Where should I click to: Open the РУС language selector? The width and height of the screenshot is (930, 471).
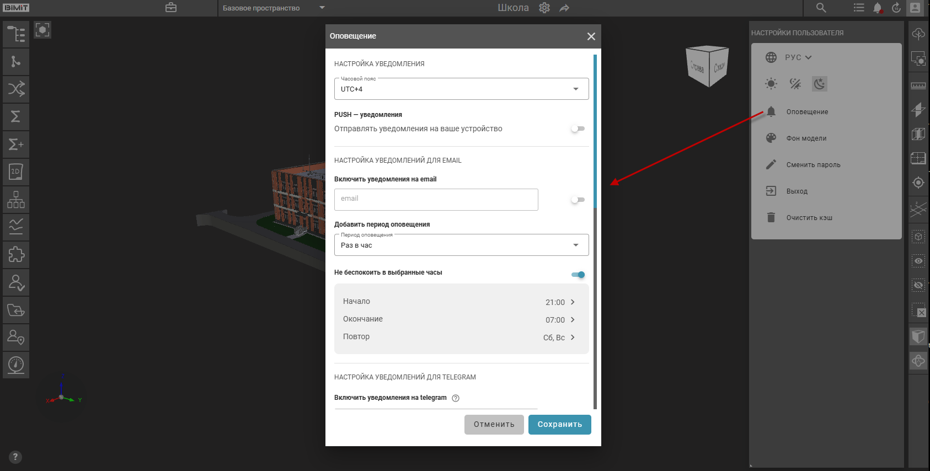(x=798, y=57)
